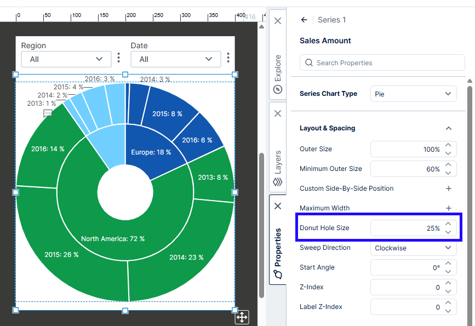This screenshot has height=326, width=475.
Task: Expand the Series Chart Type dropdown
Action: point(413,94)
